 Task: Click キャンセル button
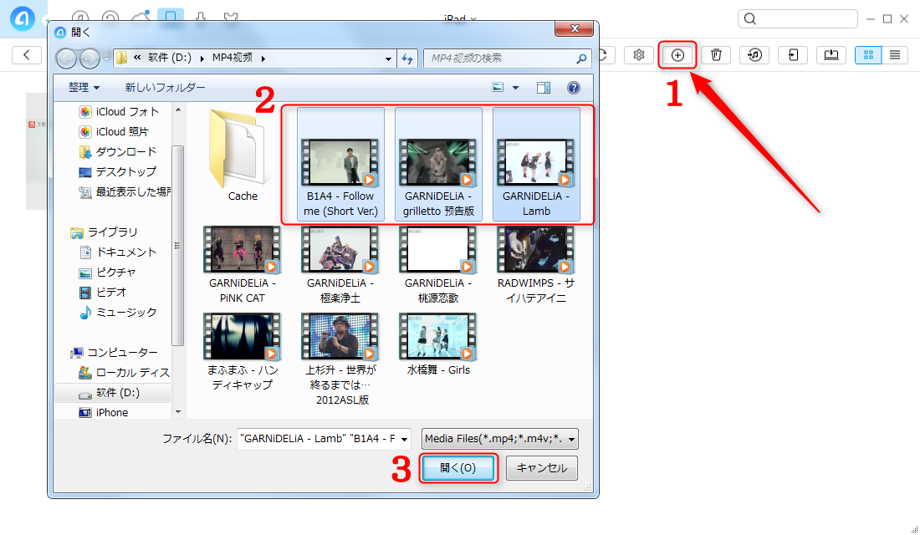[542, 468]
